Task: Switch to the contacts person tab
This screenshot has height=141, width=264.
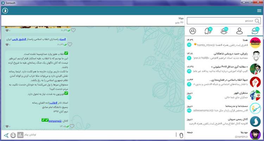Action: point(240,31)
